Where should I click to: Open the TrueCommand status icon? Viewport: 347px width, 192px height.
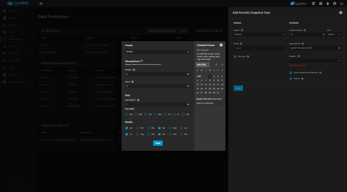[x=313, y=3]
